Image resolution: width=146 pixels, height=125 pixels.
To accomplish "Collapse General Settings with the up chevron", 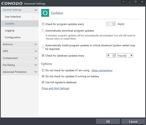I will (x=36, y=10).
